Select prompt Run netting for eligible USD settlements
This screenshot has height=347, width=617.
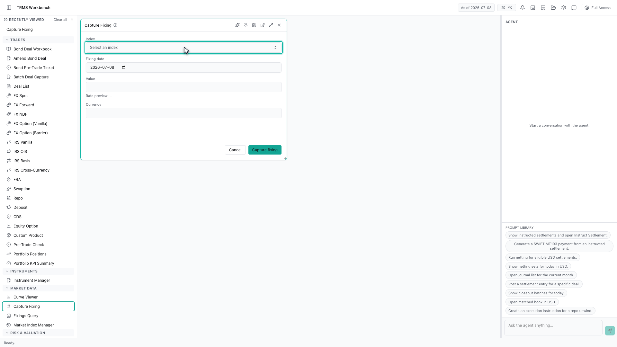pos(542,257)
